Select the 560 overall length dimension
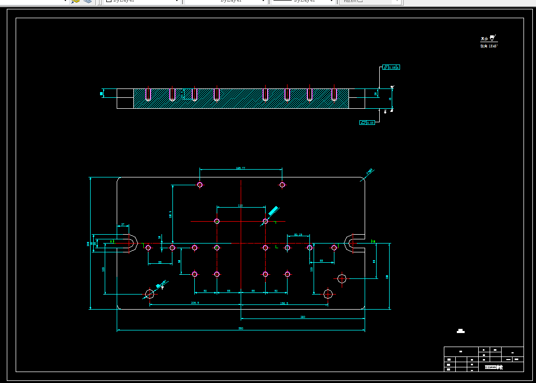 241,328
